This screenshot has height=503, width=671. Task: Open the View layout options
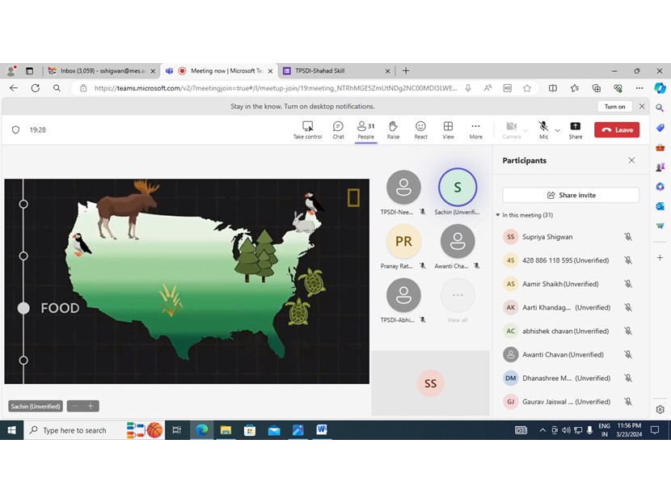[448, 127]
